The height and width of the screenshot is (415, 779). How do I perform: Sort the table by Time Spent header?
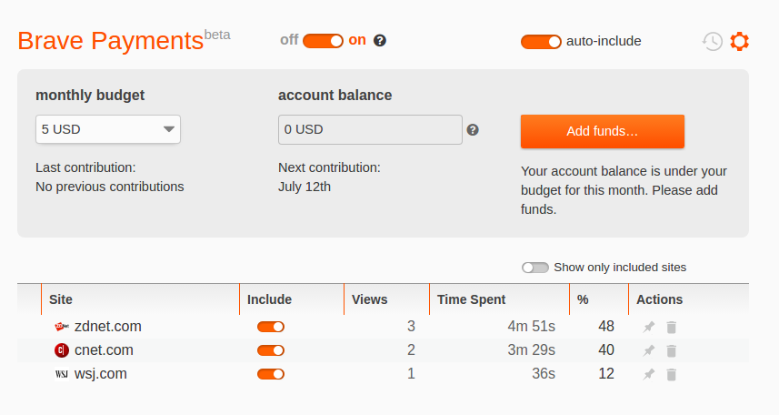pyautogui.click(x=471, y=299)
